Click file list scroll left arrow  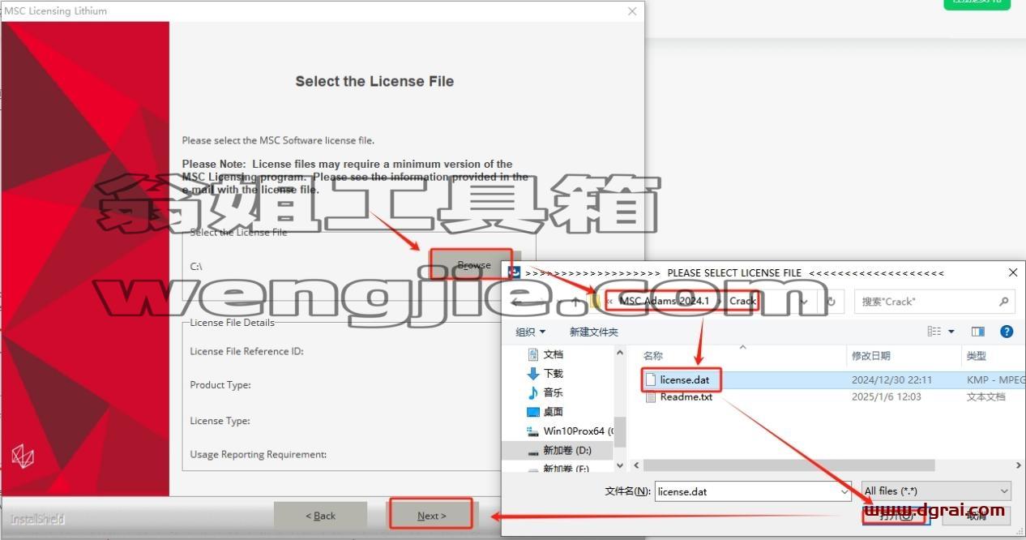[636, 465]
